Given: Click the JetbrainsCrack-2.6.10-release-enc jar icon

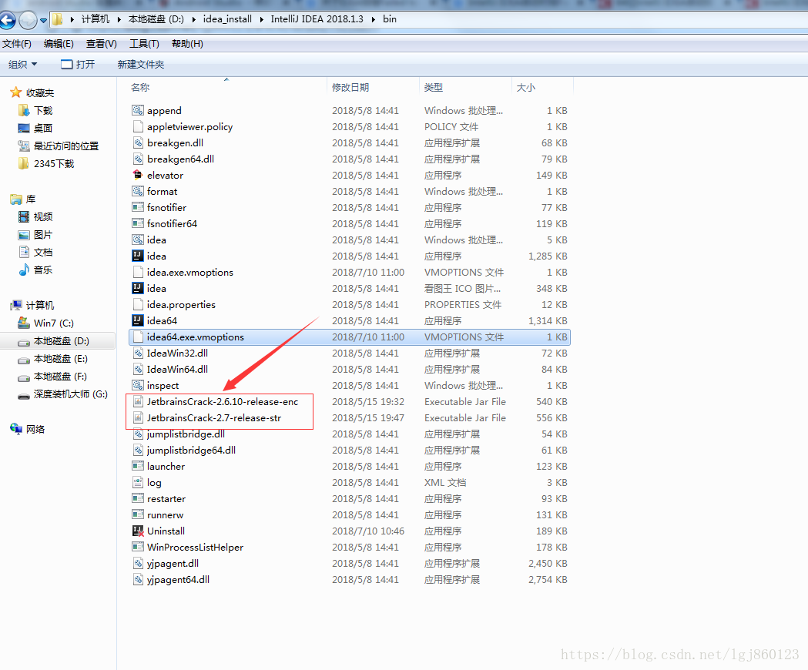Looking at the screenshot, I should pyautogui.click(x=138, y=401).
